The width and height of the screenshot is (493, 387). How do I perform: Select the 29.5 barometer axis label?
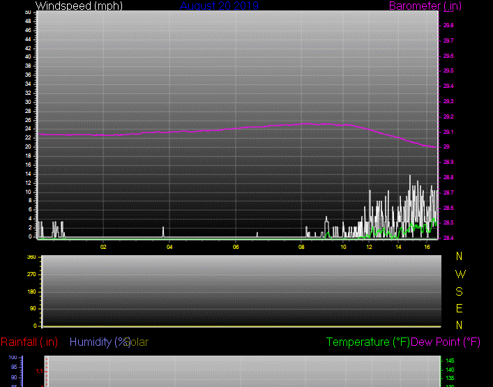448,70
